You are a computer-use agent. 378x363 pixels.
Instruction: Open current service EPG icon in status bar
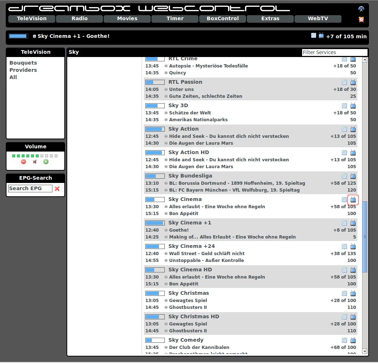pos(313,36)
